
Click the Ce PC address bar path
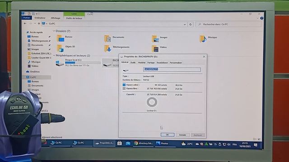(52, 23)
